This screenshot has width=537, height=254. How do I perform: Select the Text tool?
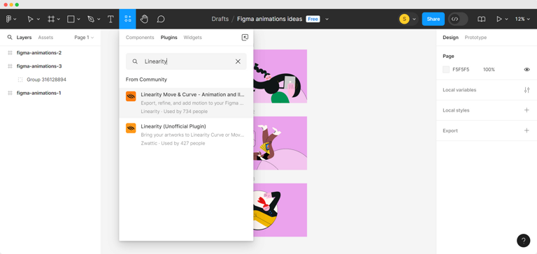(110, 19)
